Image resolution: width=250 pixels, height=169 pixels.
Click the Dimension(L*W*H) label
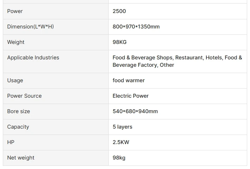31,27
